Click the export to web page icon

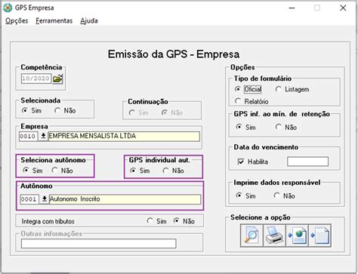coord(297,236)
